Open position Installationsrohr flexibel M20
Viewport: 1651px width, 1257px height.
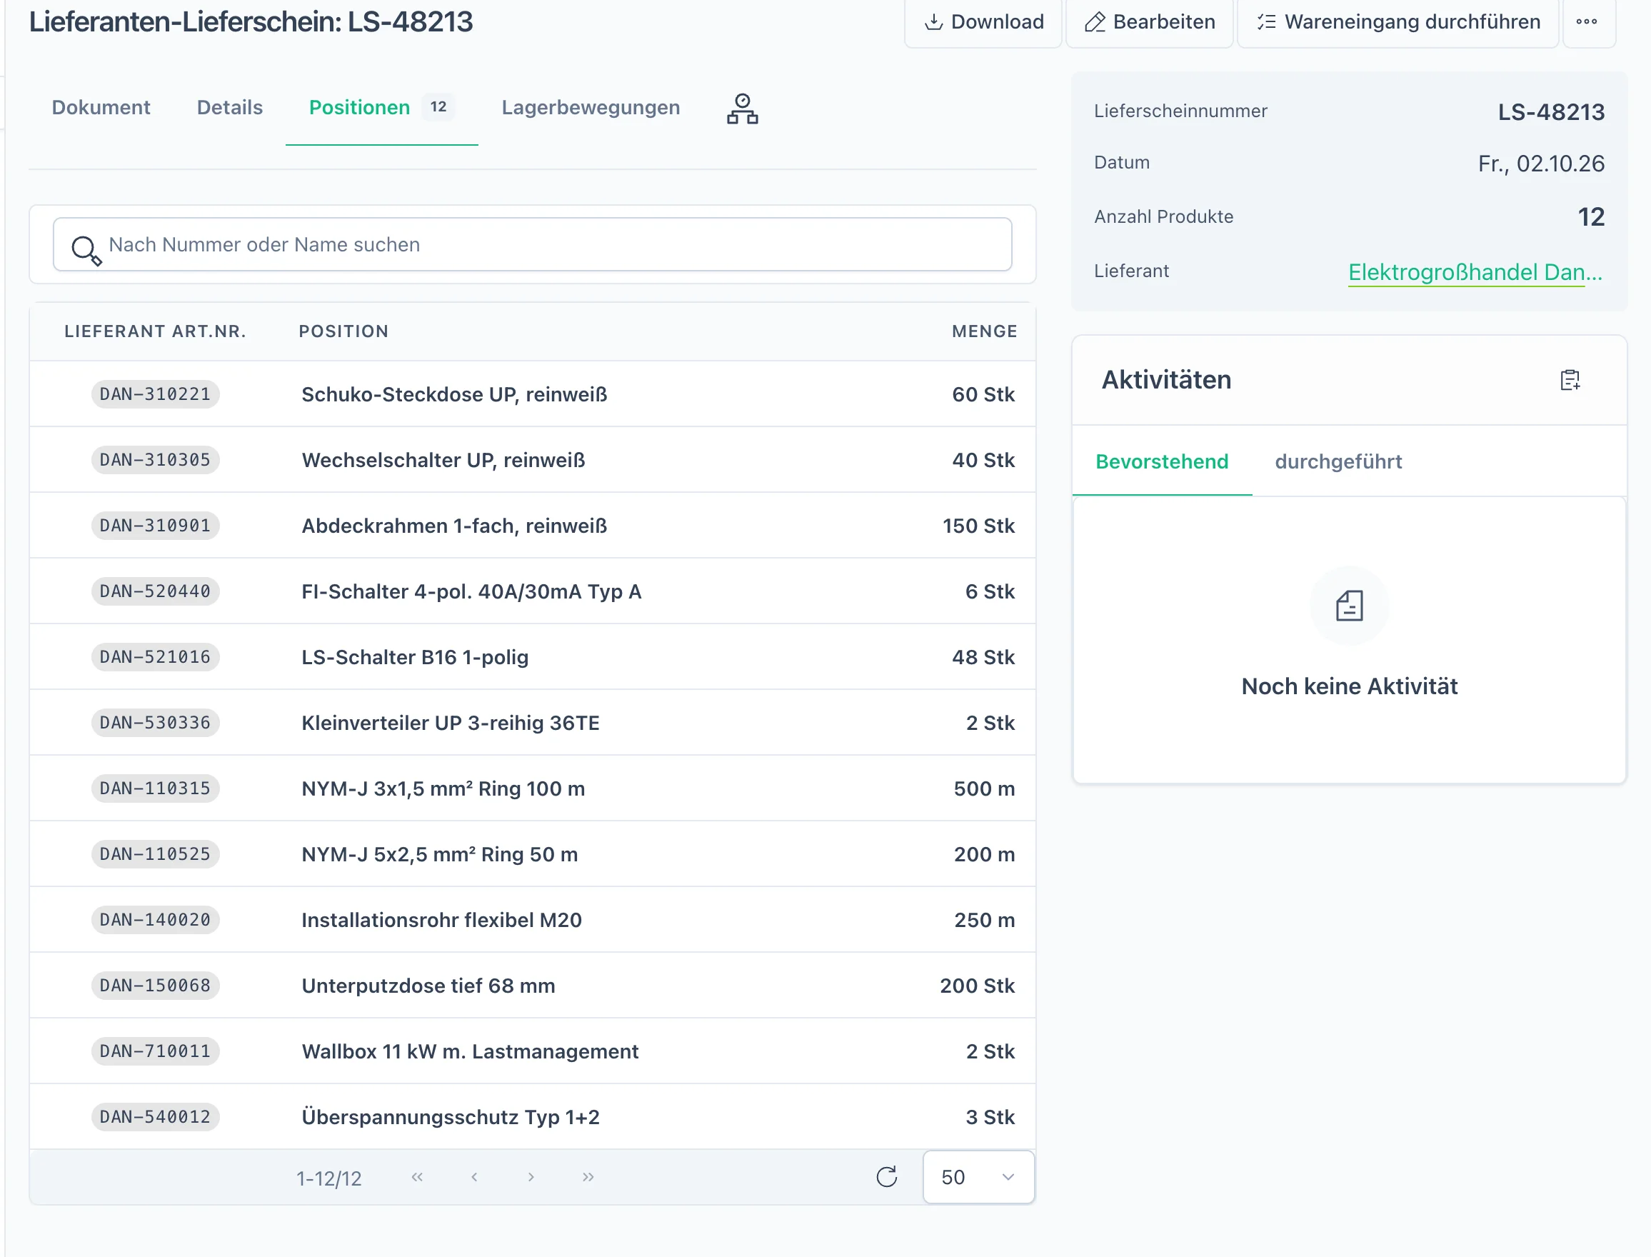click(441, 921)
